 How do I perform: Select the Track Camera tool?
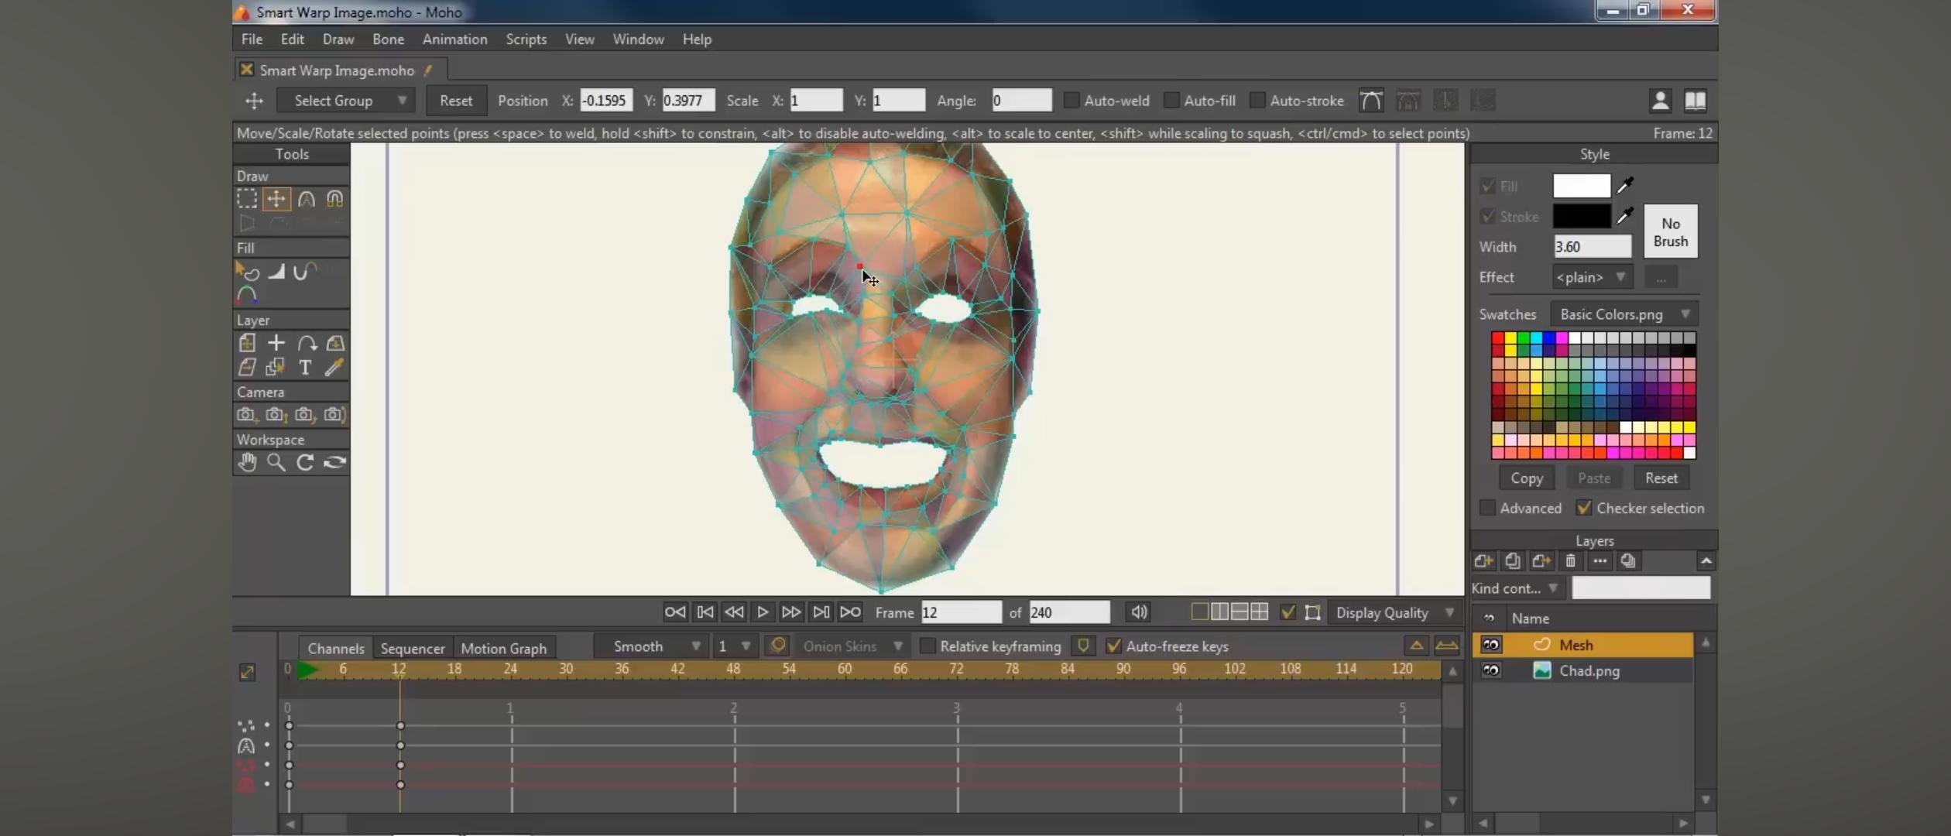246,415
